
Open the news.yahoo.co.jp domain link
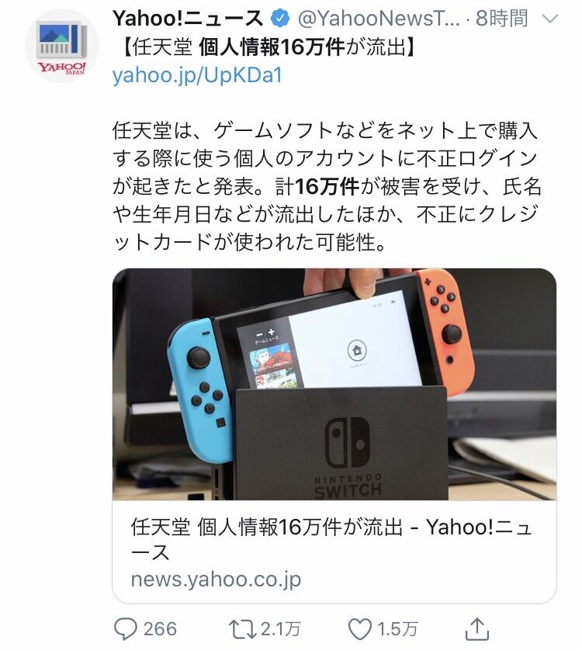coord(216,579)
